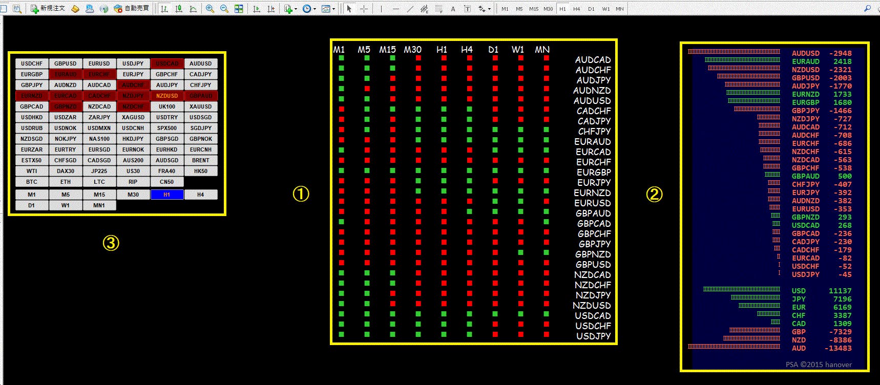Zoom out with the magnifier minus icon
This screenshot has height=385, width=880.
pos(224,9)
